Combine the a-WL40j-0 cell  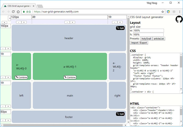point(21,77)
